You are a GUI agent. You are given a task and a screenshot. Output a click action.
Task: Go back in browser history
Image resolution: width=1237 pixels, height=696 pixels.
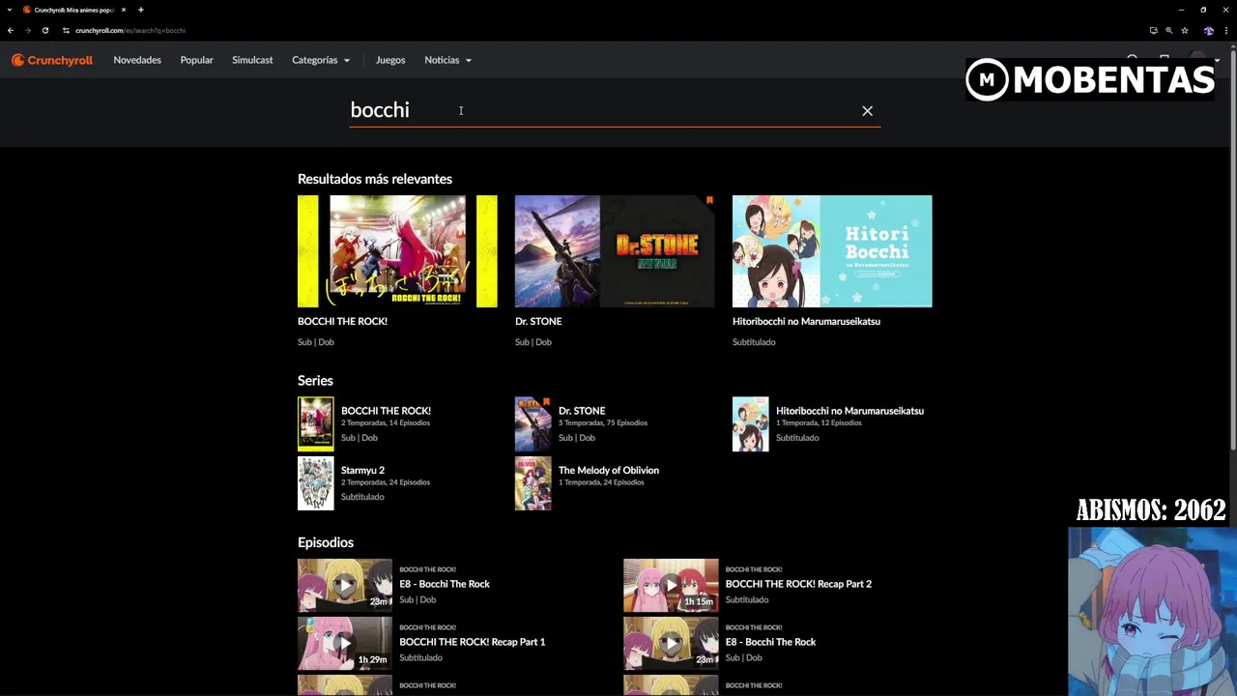(x=11, y=30)
